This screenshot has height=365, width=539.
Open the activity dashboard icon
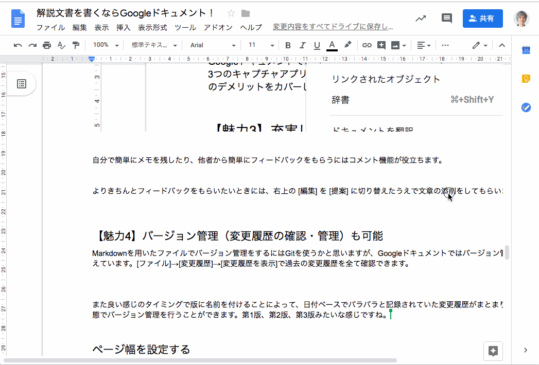(421, 19)
